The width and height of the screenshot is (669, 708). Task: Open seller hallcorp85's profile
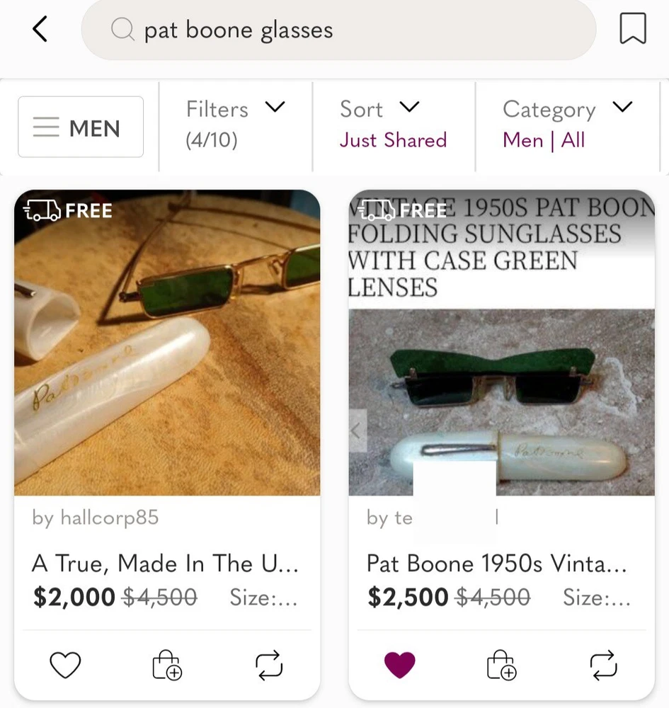pos(96,518)
